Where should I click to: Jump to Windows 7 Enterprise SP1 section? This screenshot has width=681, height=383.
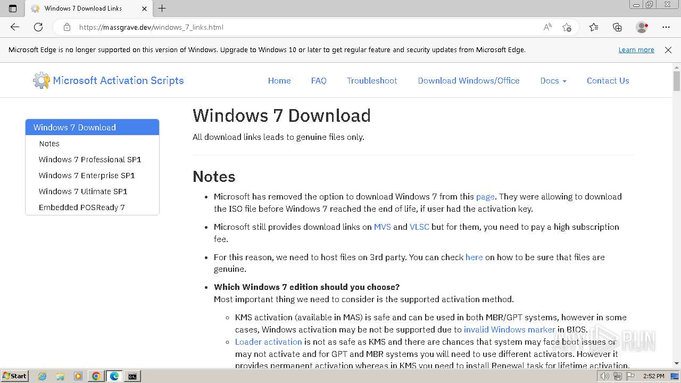[x=87, y=176]
